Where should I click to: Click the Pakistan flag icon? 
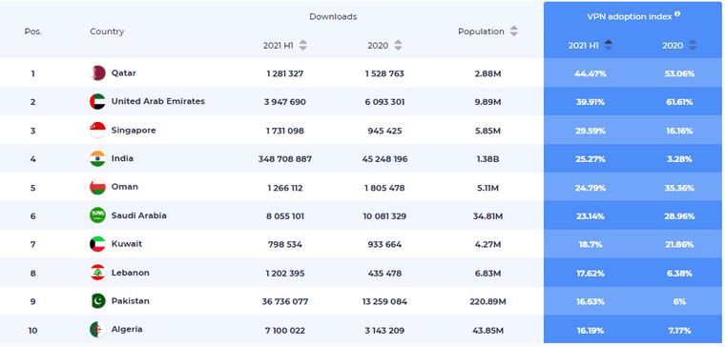click(97, 301)
